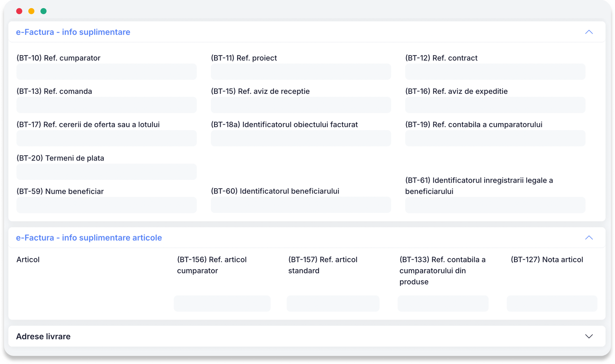Focus the (BT-13) Ref. comanda field

(x=106, y=105)
